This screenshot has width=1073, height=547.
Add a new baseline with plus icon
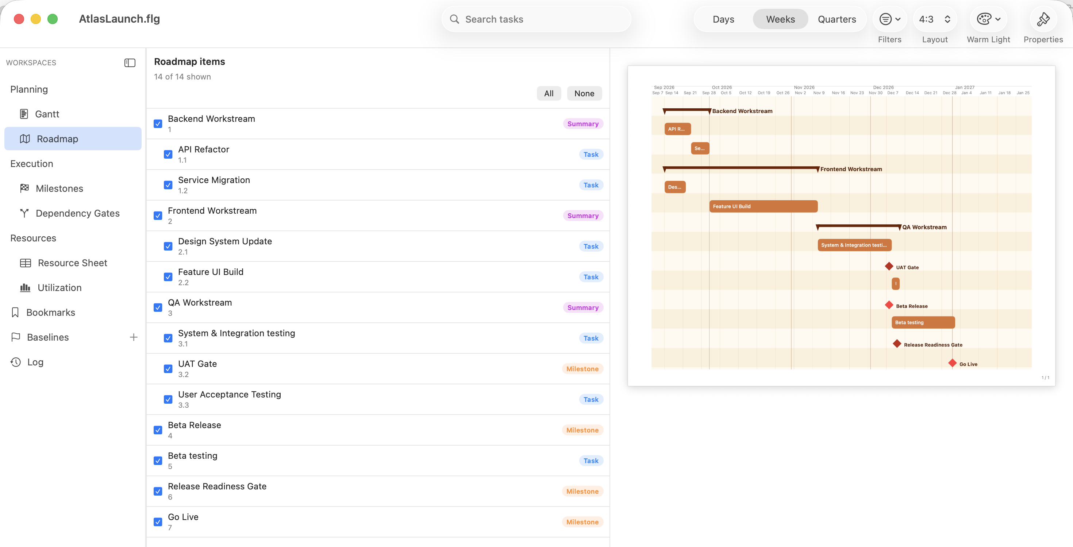click(134, 337)
